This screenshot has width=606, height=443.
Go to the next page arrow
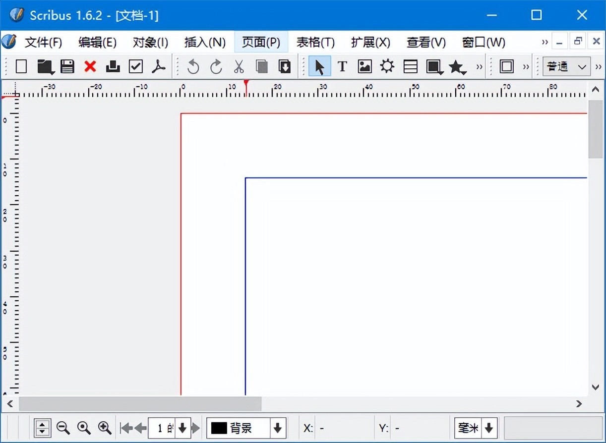[x=196, y=428]
